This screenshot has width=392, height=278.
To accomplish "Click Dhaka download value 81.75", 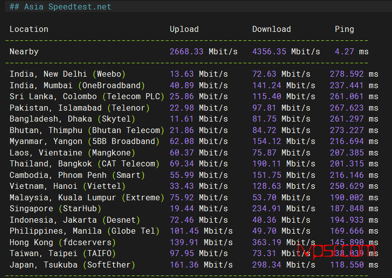I will [x=264, y=119].
